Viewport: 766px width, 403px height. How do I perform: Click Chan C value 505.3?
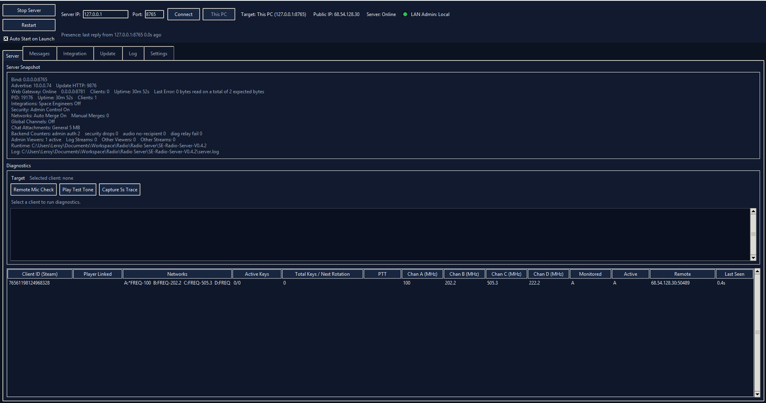492,283
